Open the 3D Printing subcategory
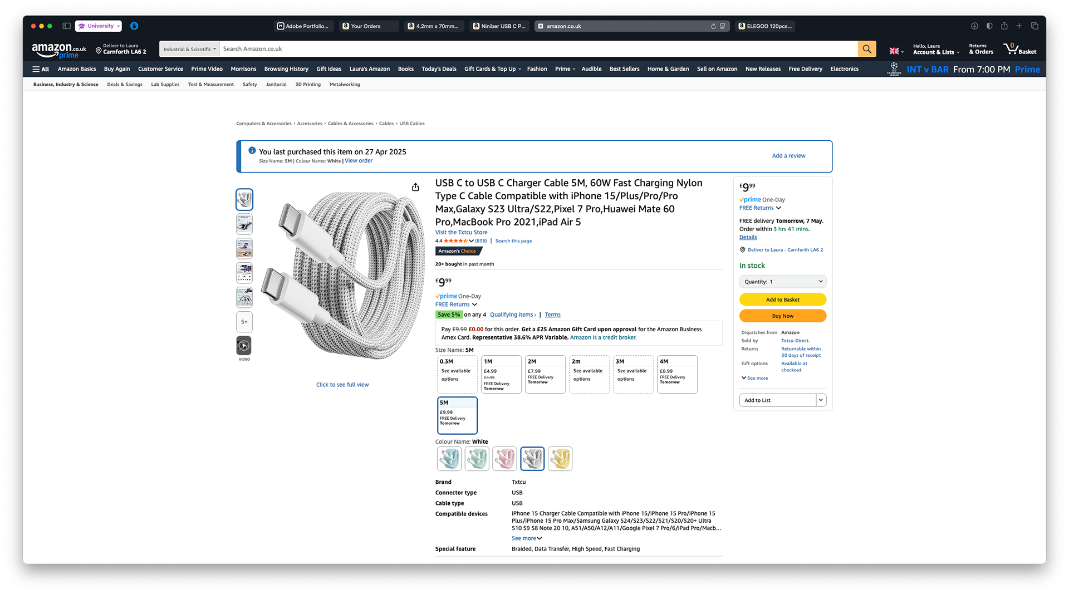This screenshot has height=594, width=1069. tap(308, 85)
